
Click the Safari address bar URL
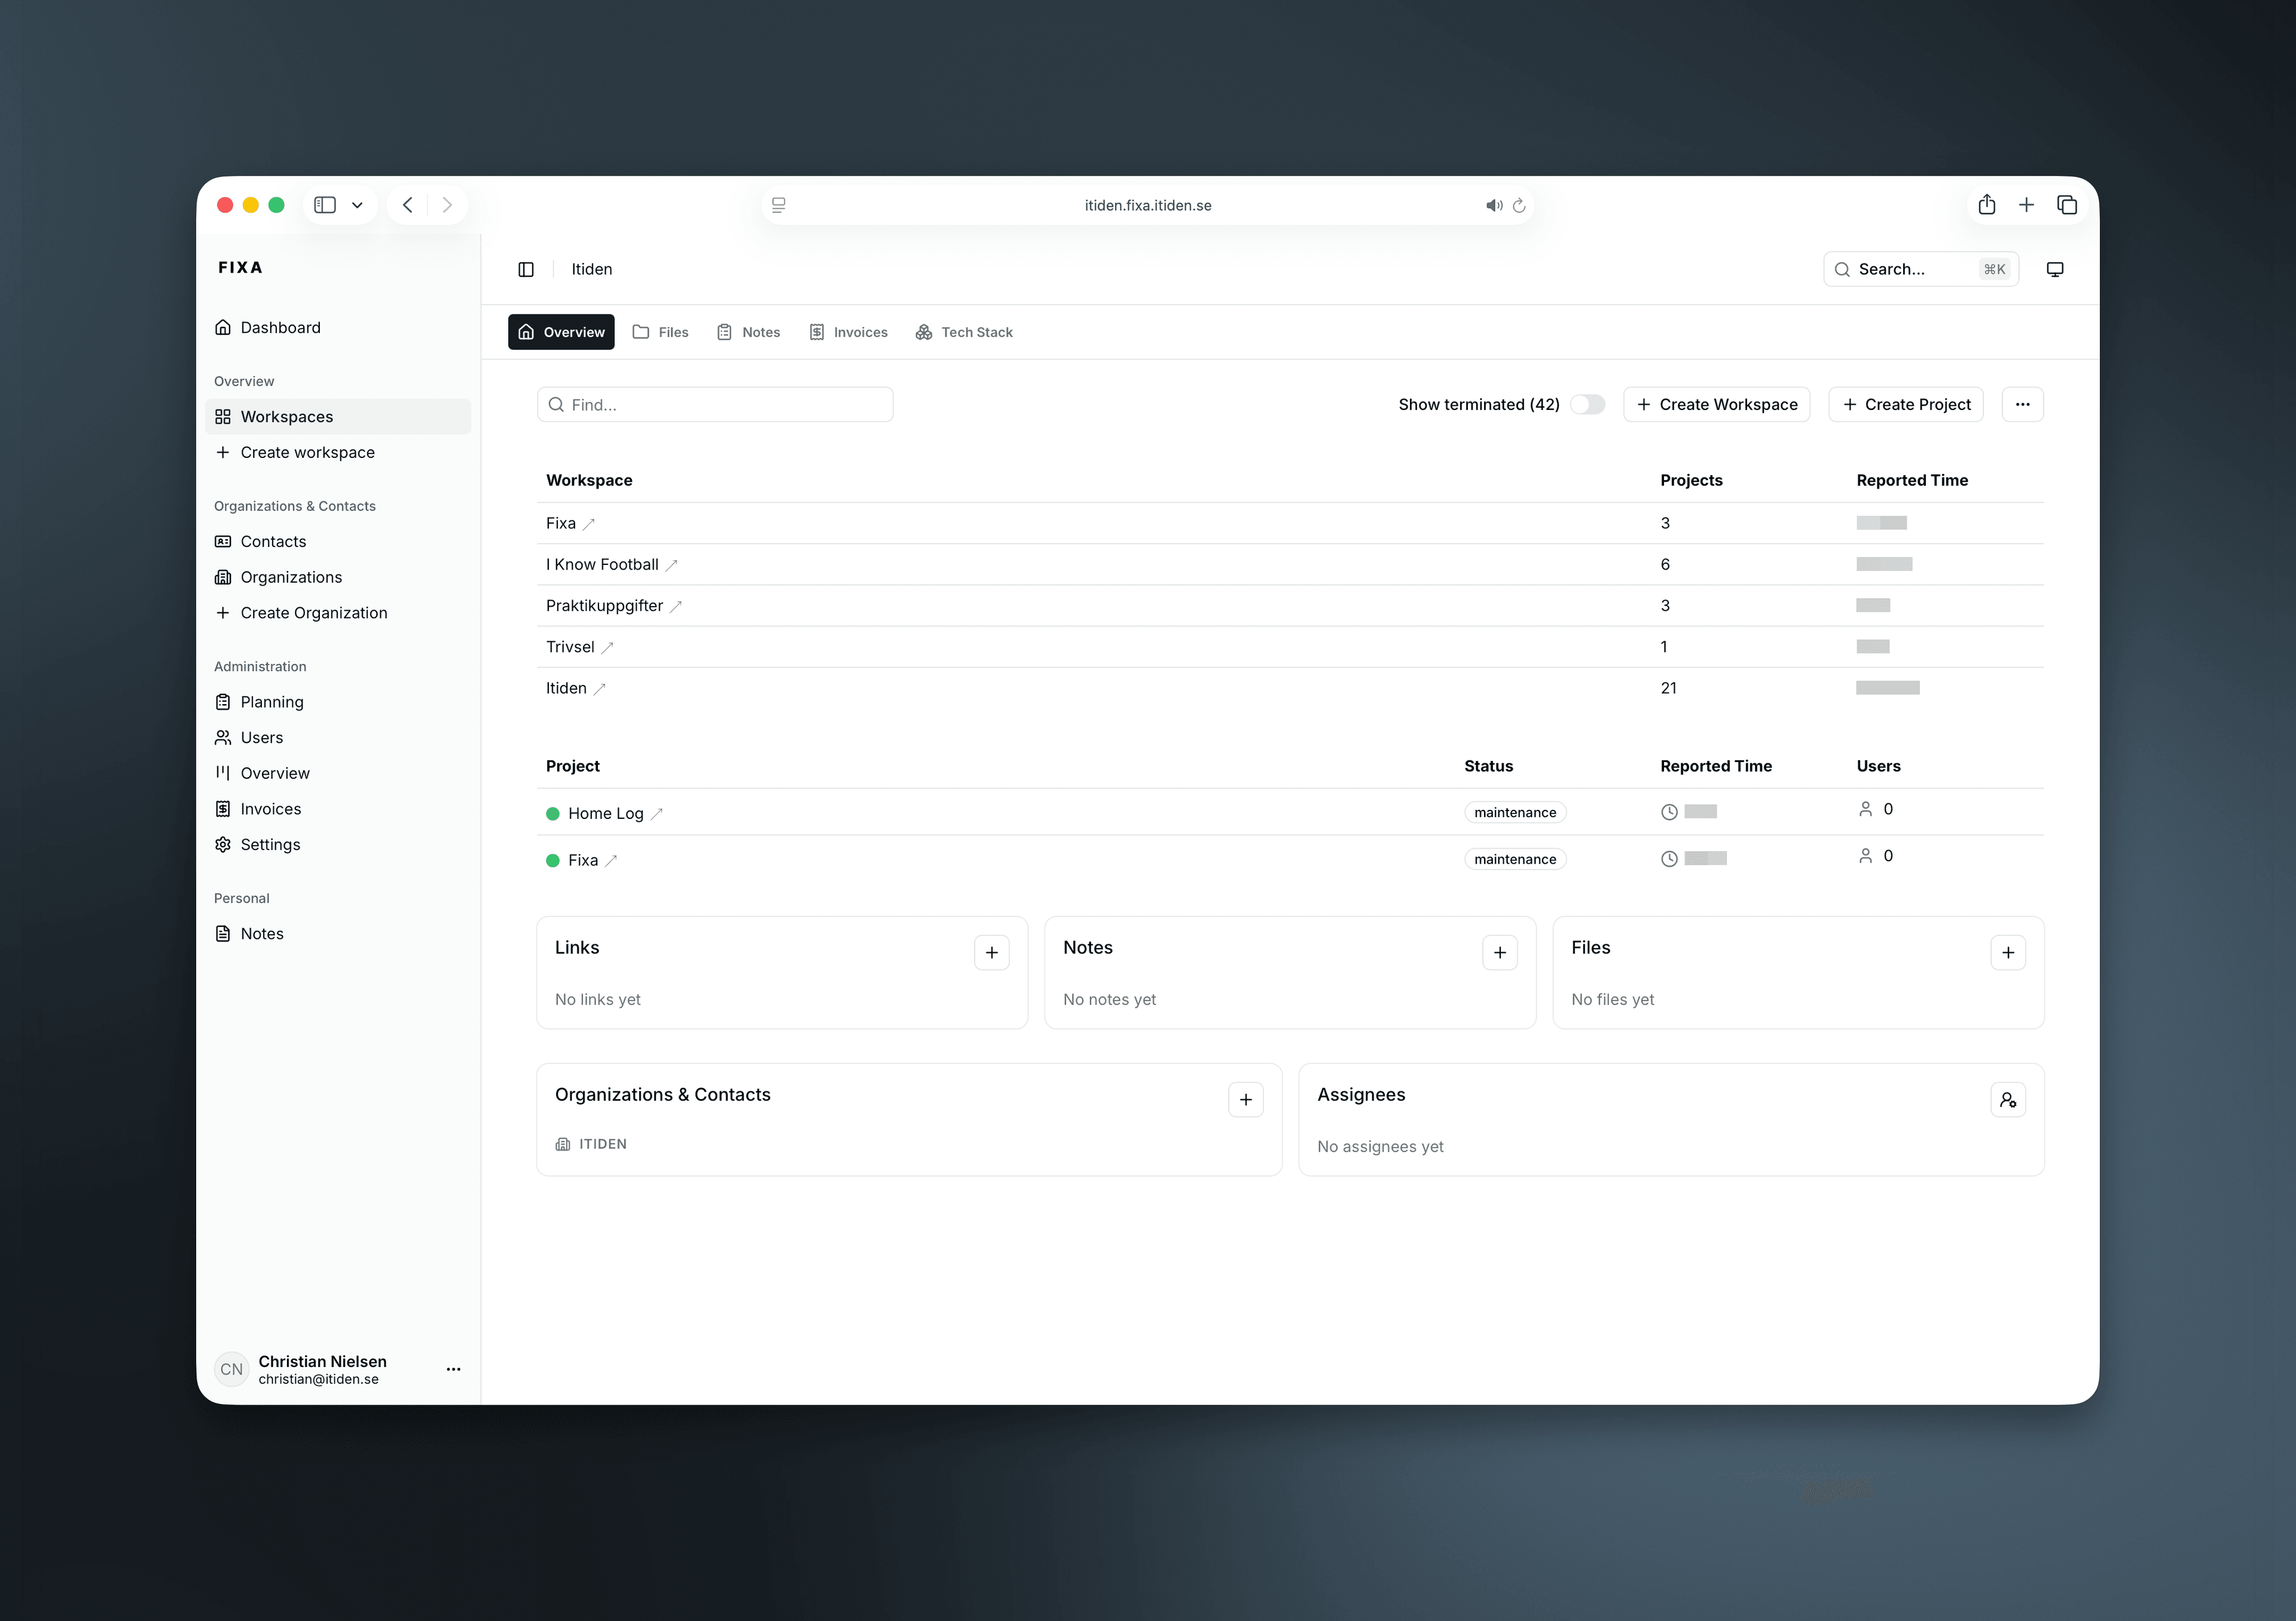click(1148, 205)
